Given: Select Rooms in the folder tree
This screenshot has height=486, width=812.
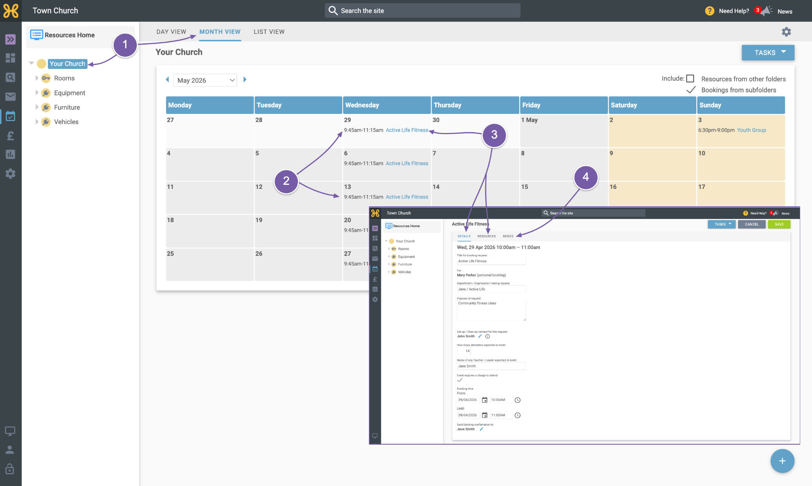Looking at the screenshot, I should coord(65,78).
